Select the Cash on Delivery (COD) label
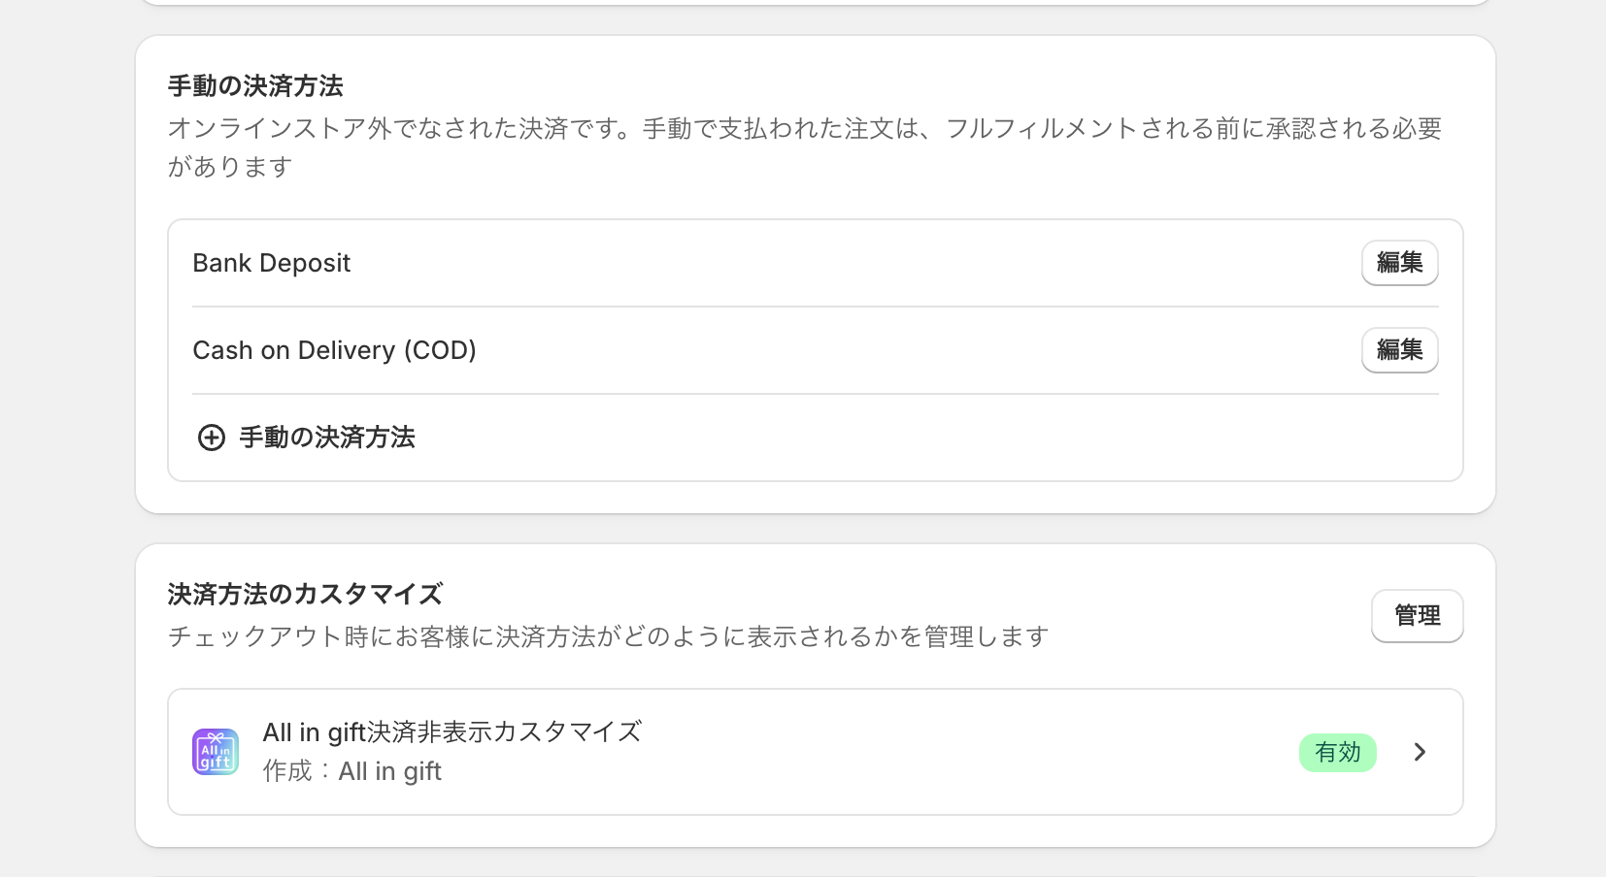1606x877 pixels. click(x=334, y=350)
